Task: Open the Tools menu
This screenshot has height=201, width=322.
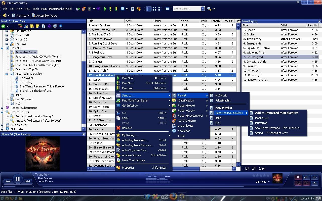Action: [35, 9]
